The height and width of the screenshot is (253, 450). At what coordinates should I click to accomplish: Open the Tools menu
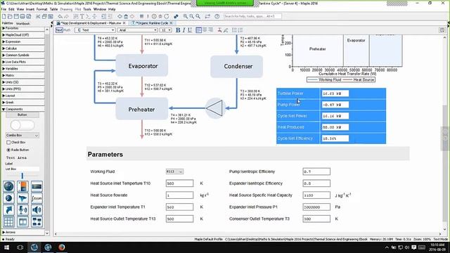click(x=87, y=9)
